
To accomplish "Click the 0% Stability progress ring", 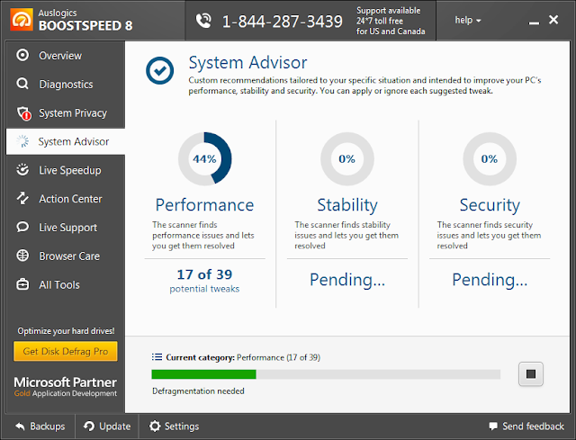I will (x=347, y=158).
